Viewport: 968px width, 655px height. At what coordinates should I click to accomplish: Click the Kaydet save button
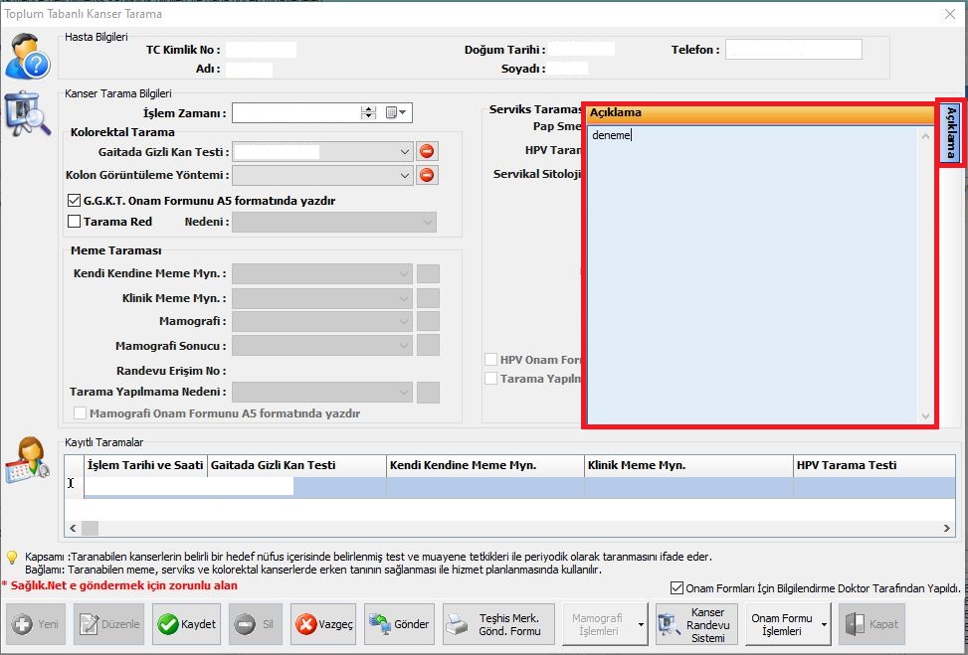click(186, 624)
